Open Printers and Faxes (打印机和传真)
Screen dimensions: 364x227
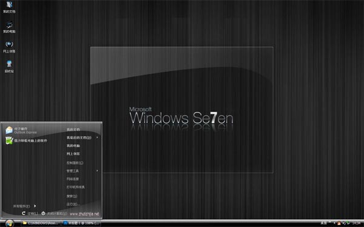pos(76,187)
